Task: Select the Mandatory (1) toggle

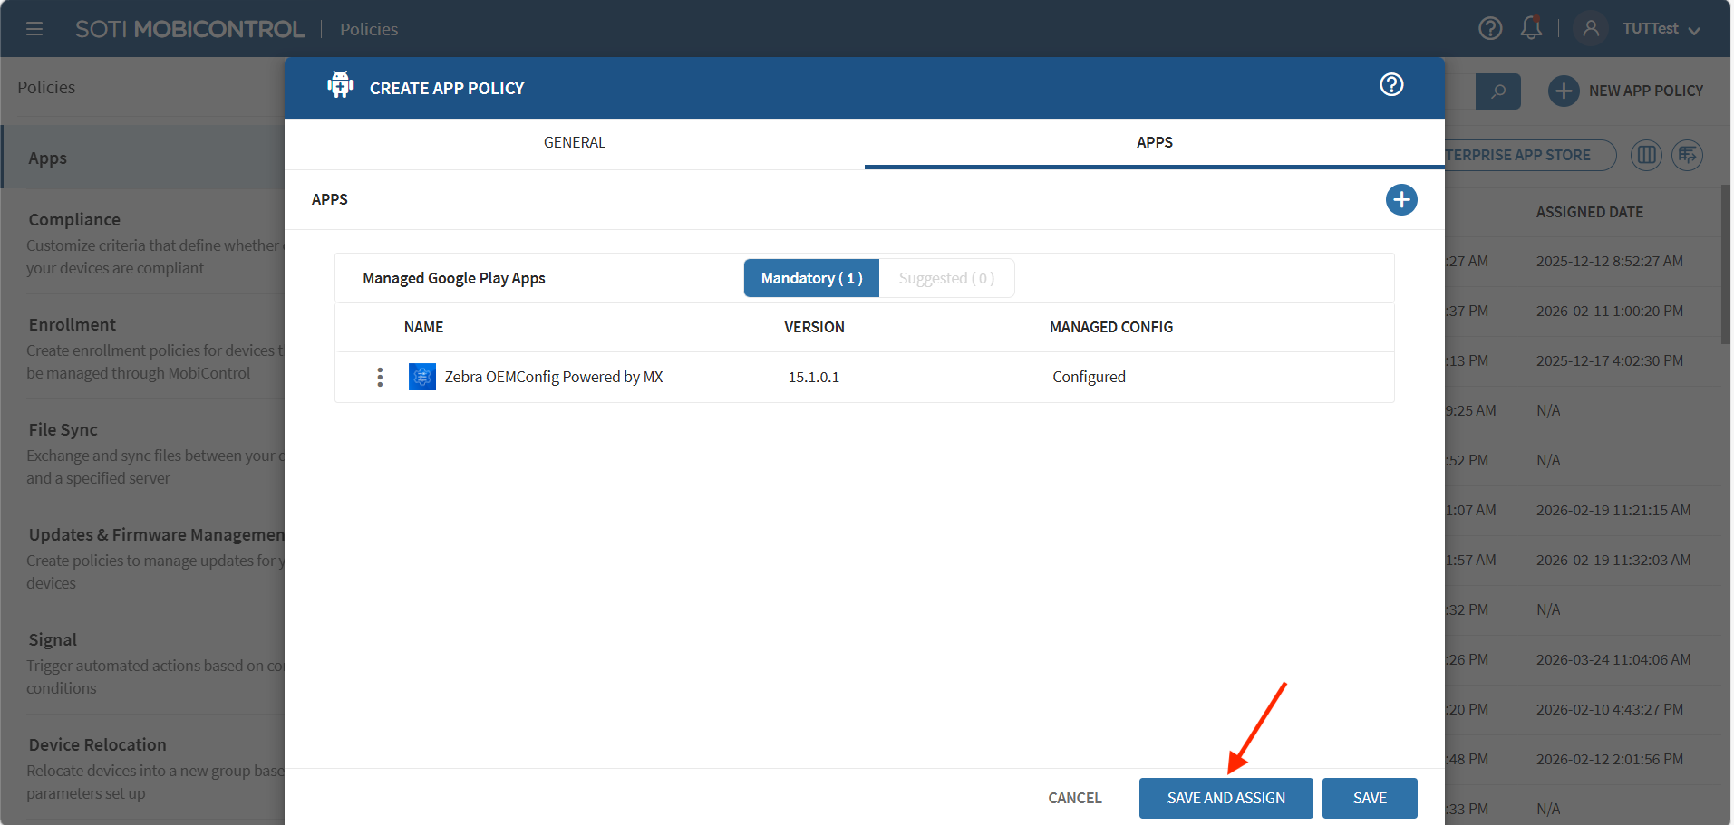Action: (x=811, y=279)
